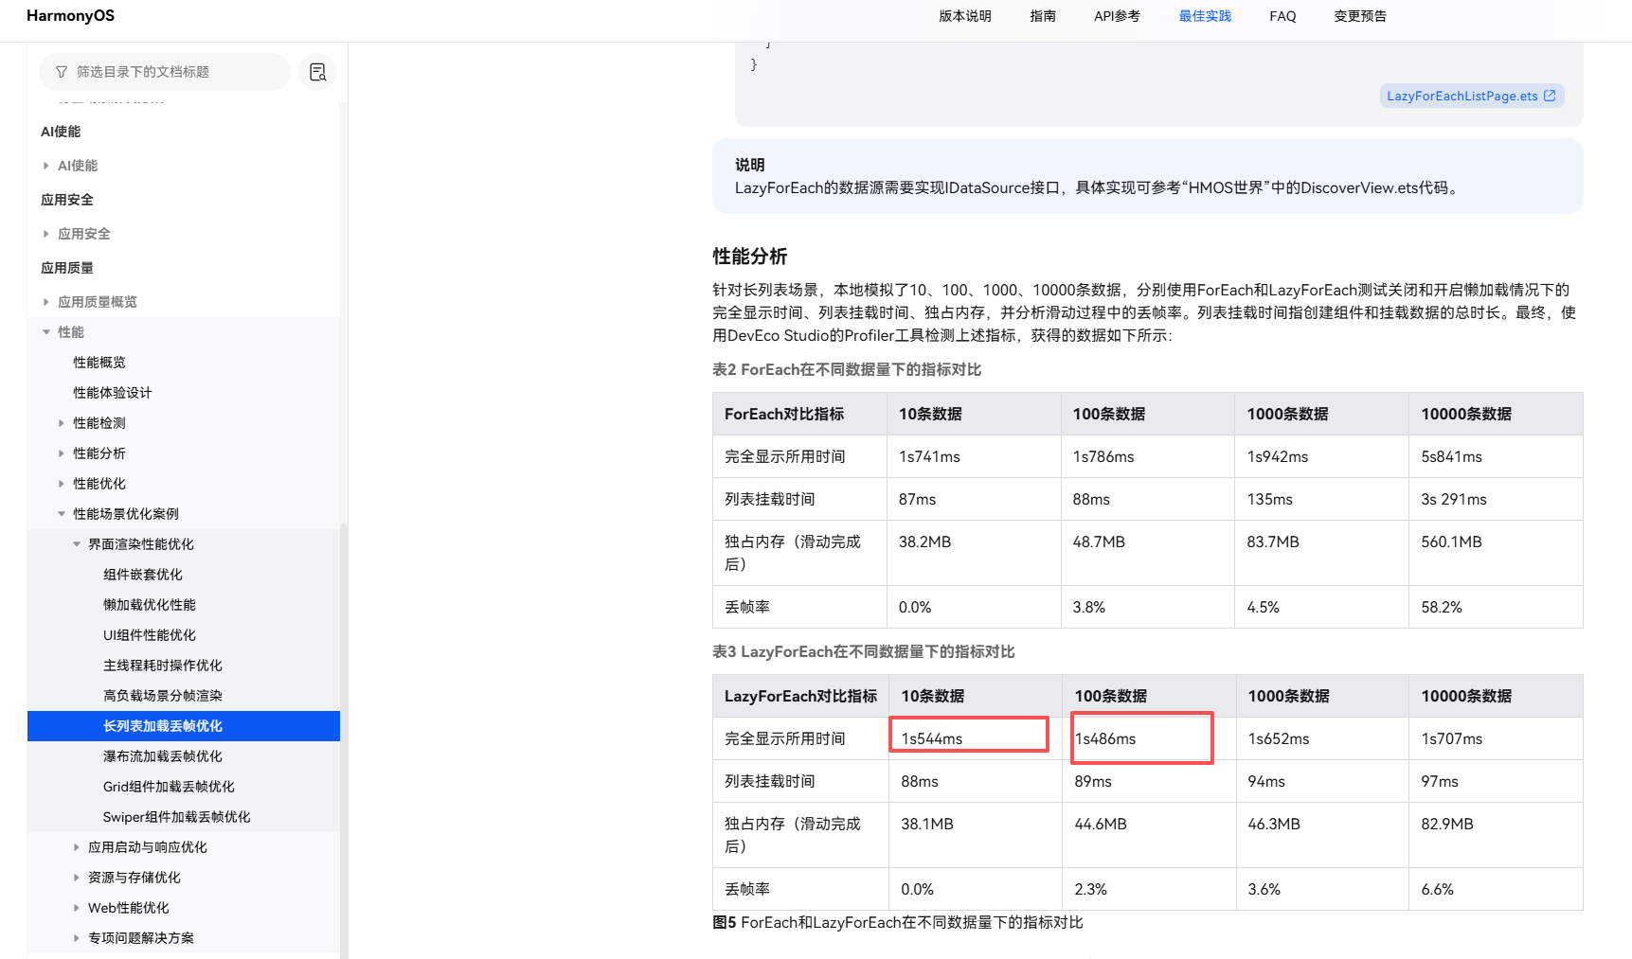Open the 版本说明 menu item
Viewport: 1632px width, 959px height.
(x=965, y=16)
